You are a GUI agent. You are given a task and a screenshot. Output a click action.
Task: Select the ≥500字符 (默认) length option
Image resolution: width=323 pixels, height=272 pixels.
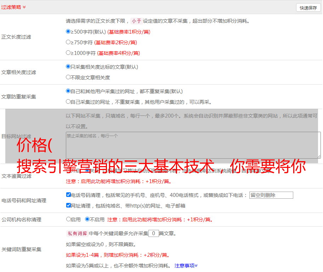(x=68, y=32)
